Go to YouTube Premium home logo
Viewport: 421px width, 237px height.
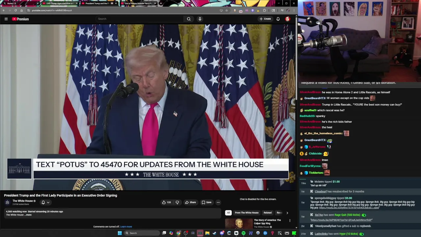20,19
